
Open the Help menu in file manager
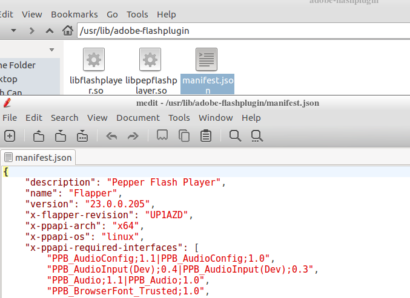pos(167,15)
